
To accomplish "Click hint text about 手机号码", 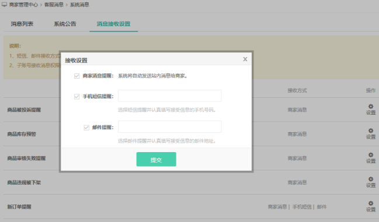I will tap(167, 110).
